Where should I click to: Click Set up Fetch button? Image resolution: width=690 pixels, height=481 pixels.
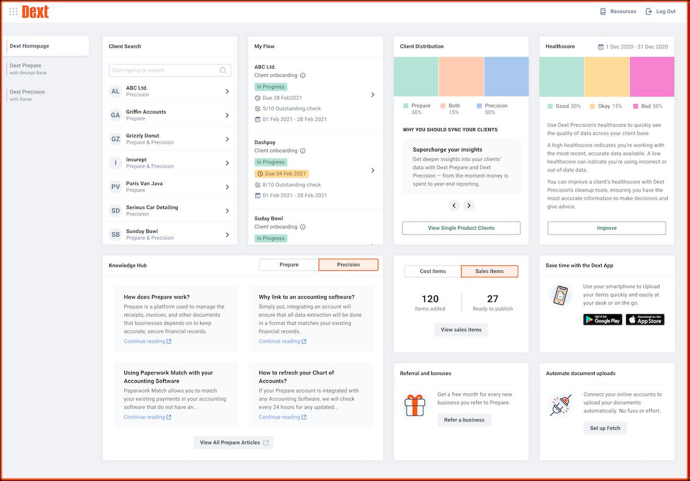tap(605, 428)
